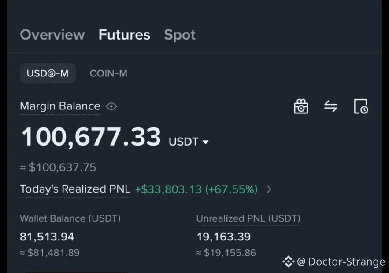Open the USDT currency dropdown arrow
Viewport: 389px width, 273px height.
point(205,142)
